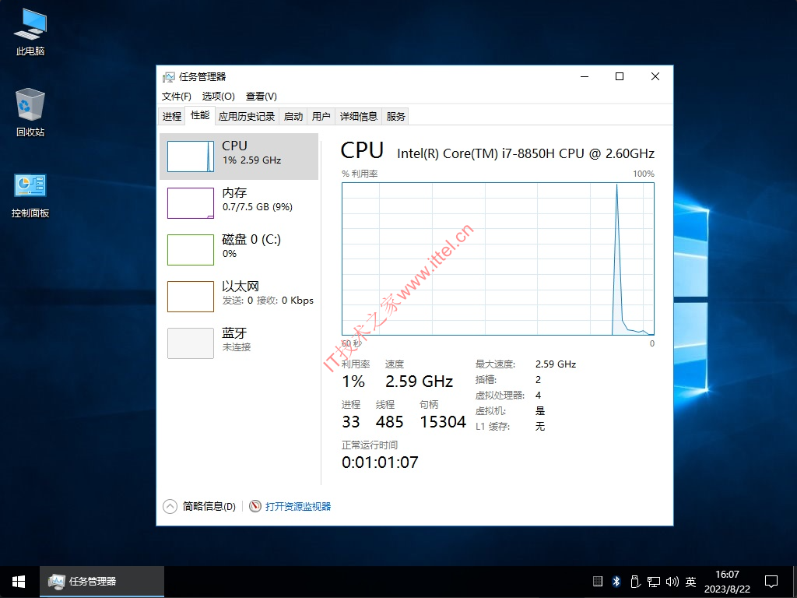Select the 控制面板 desktop icon

30,195
